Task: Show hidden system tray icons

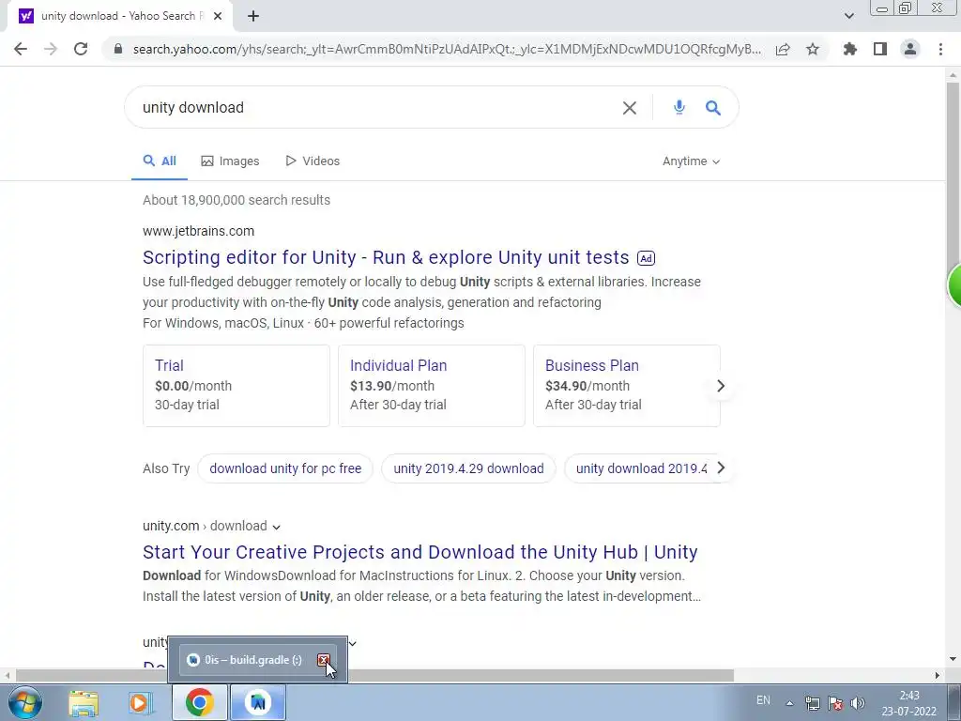Action: pyautogui.click(x=790, y=703)
